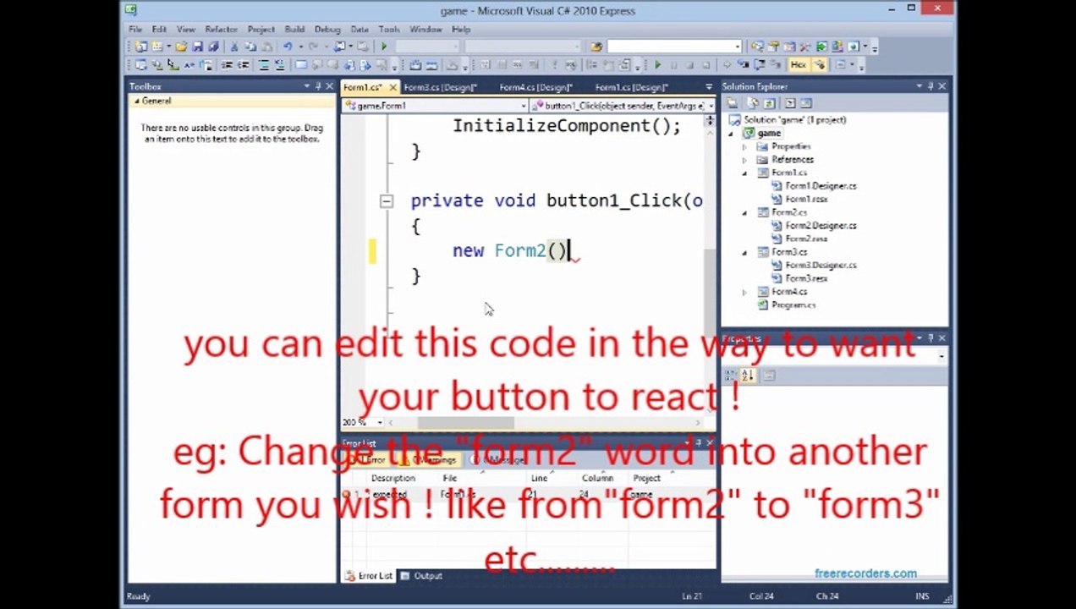Open the Refactor menu
Viewport: 1076px width, 609px height.
[x=221, y=29]
